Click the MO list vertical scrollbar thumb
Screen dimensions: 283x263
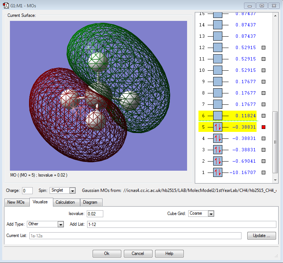pyautogui.click(x=275, y=142)
